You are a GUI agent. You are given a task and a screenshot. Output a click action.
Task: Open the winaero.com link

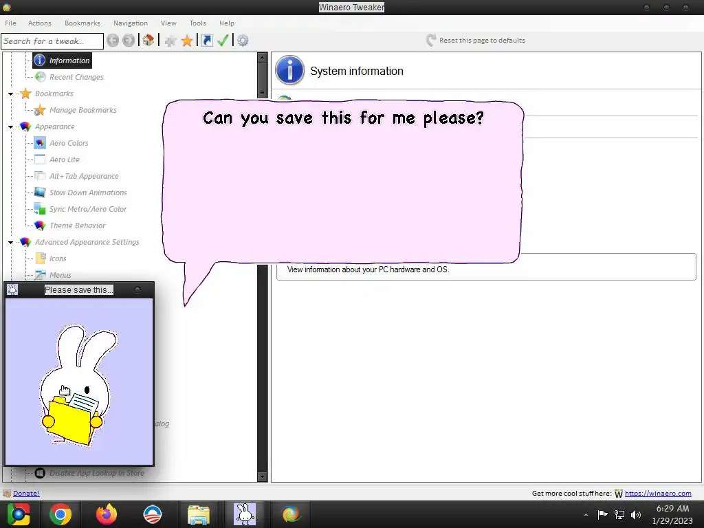(658, 493)
